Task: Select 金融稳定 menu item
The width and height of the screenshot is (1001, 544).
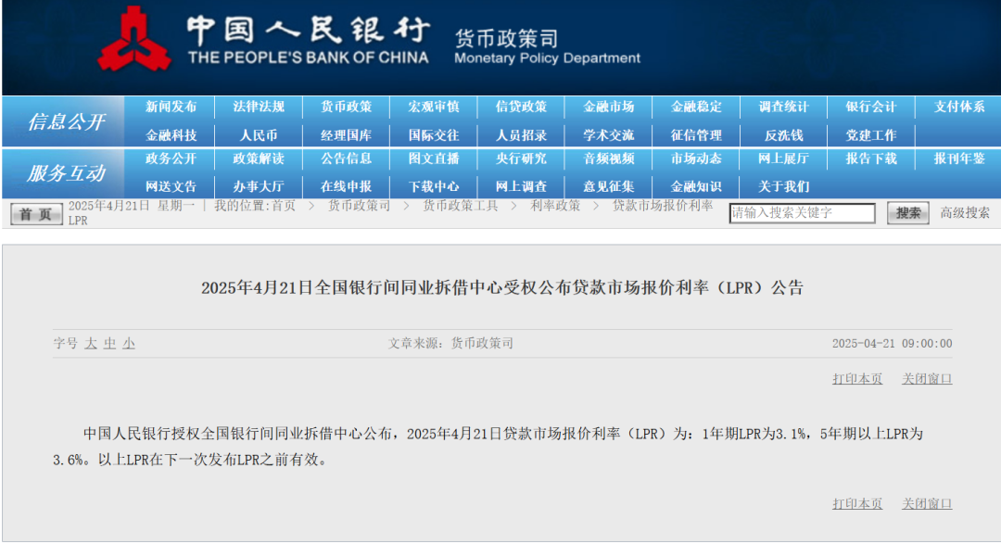Action: 696,107
